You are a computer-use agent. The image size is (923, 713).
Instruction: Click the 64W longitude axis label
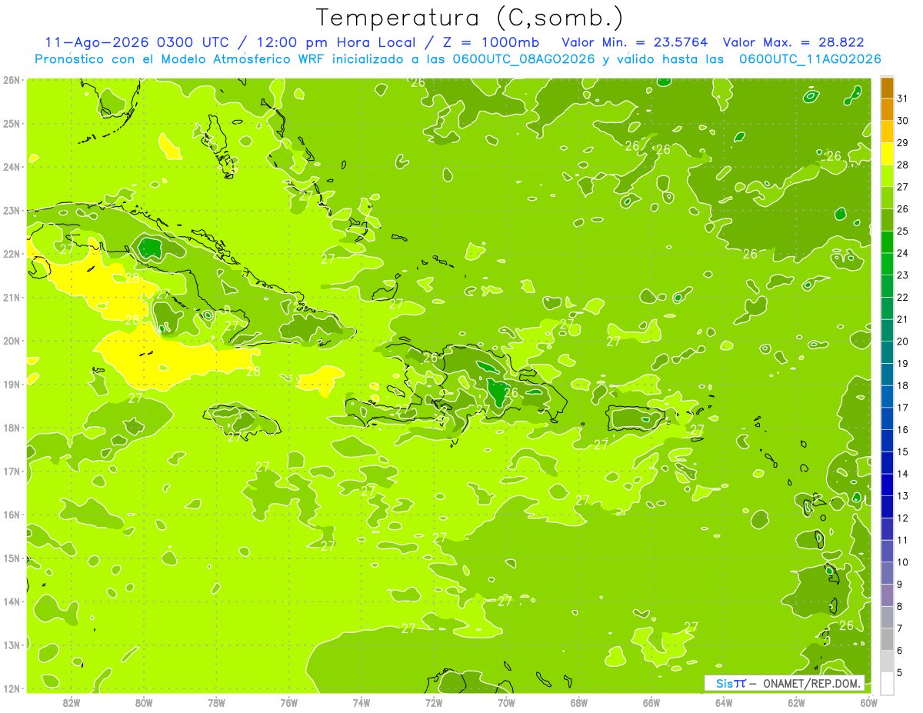pos(724,701)
